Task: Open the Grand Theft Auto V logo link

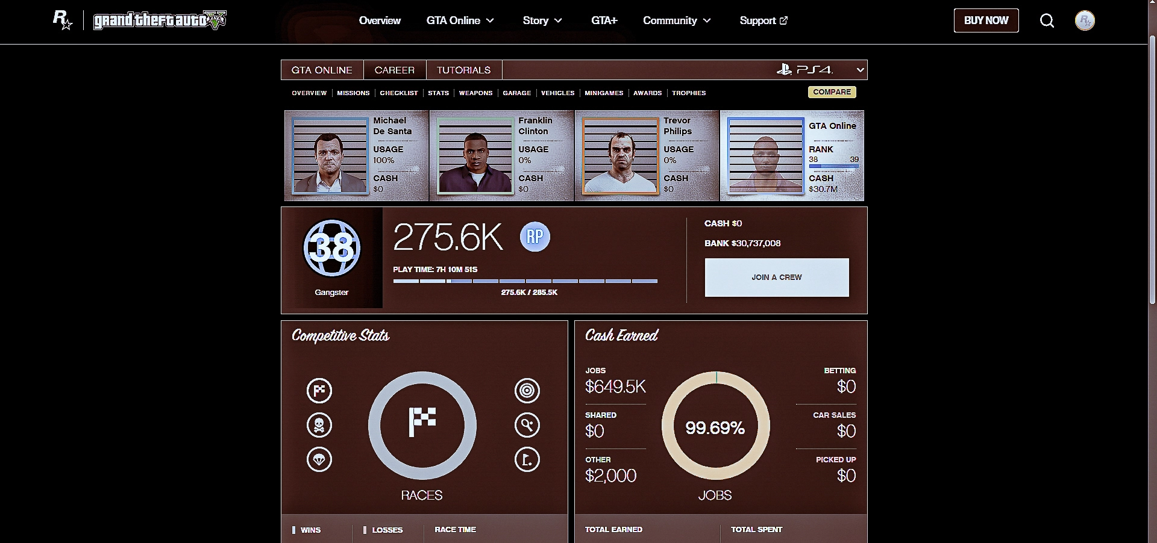Action: (x=160, y=20)
